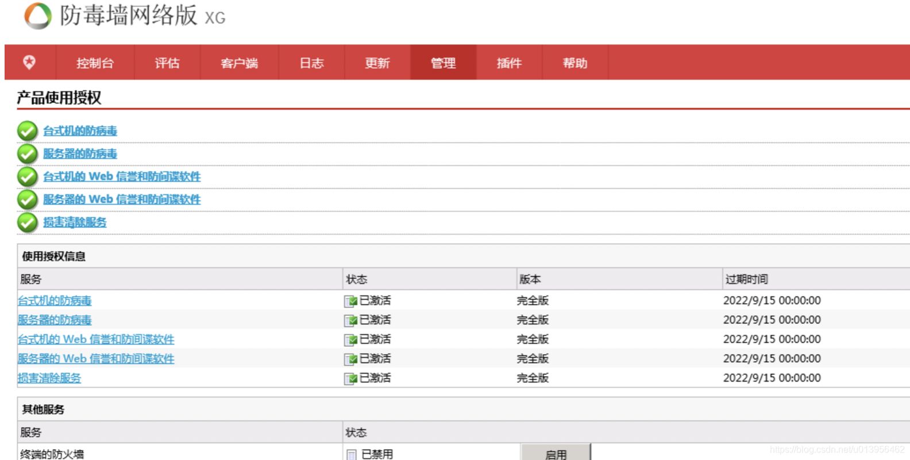The height and width of the screenshot is (460, 910).
Task: Click the activated status icon in the 服务器的防病毒 row
Action: 350,320
